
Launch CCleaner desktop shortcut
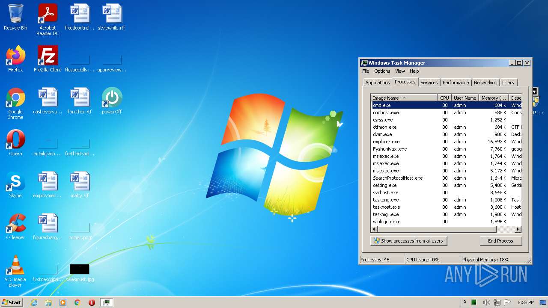point(15,227)
